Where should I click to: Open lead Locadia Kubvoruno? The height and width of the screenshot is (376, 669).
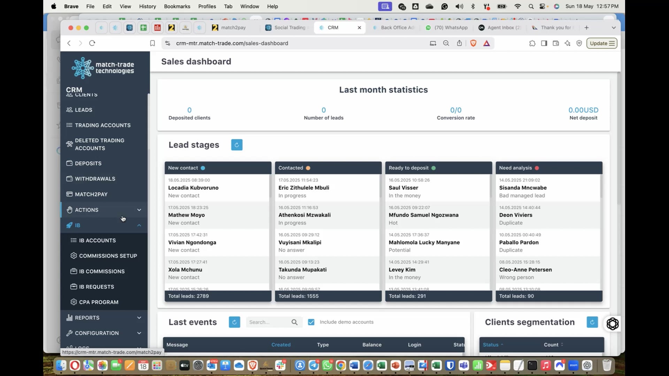193,188
